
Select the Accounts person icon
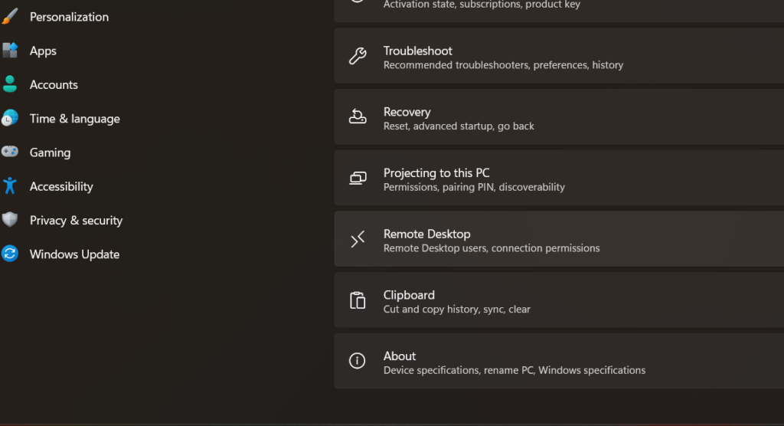tap(10, 84)
